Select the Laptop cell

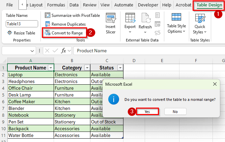31,75
